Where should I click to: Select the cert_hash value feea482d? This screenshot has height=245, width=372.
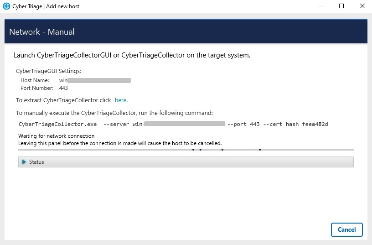click(x=315, y=124)
